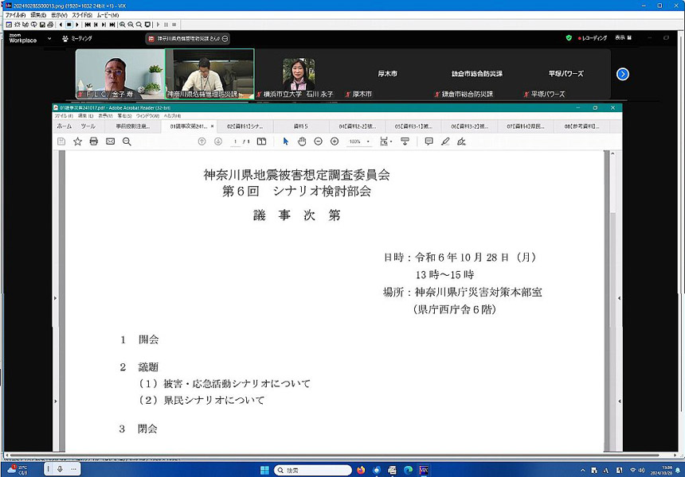Click the bookmark star icon in Acrobat toolbar
The width and height of the screenshot is (685, 477).
point(77,142)
